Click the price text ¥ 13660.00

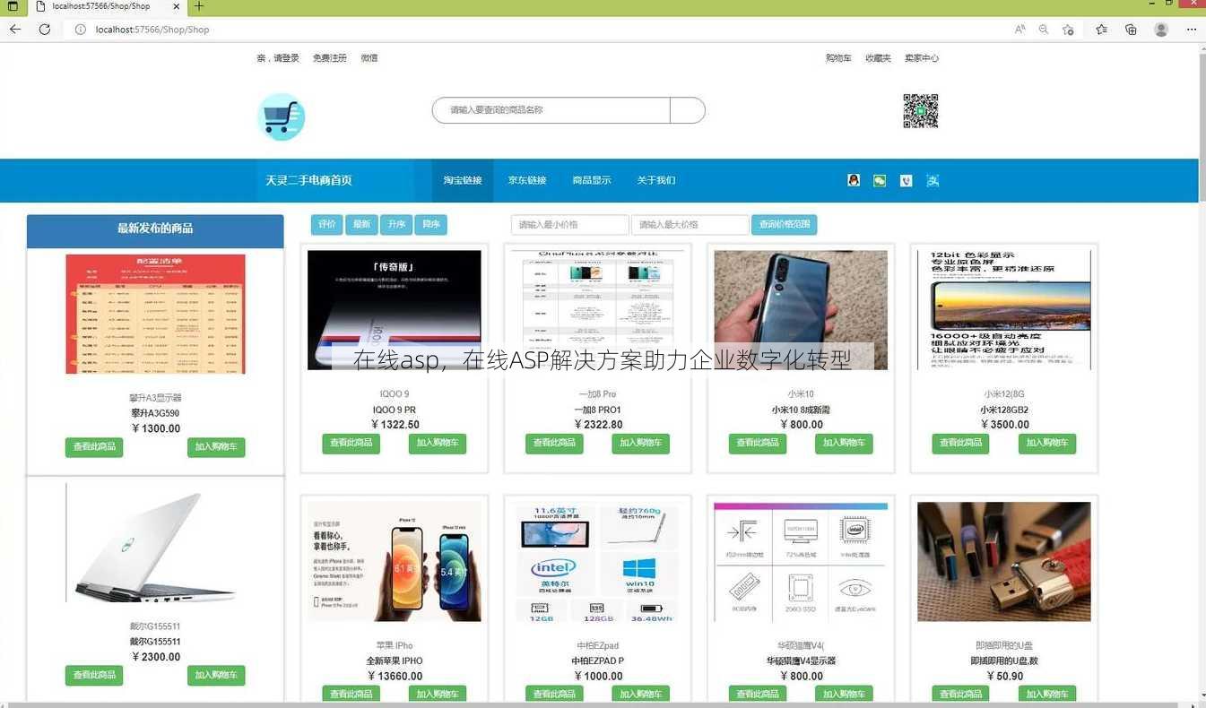395,677
